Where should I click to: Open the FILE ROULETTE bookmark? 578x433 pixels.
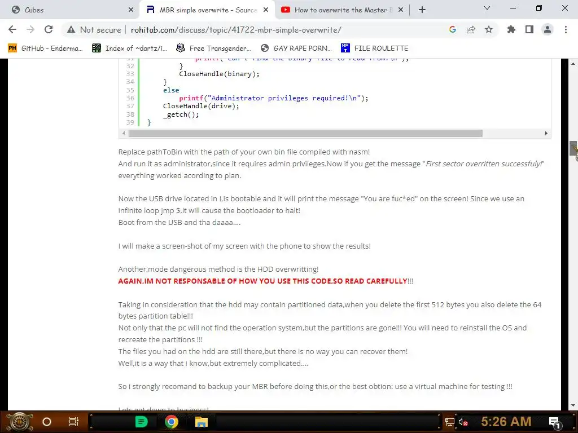tap(375, 48)
